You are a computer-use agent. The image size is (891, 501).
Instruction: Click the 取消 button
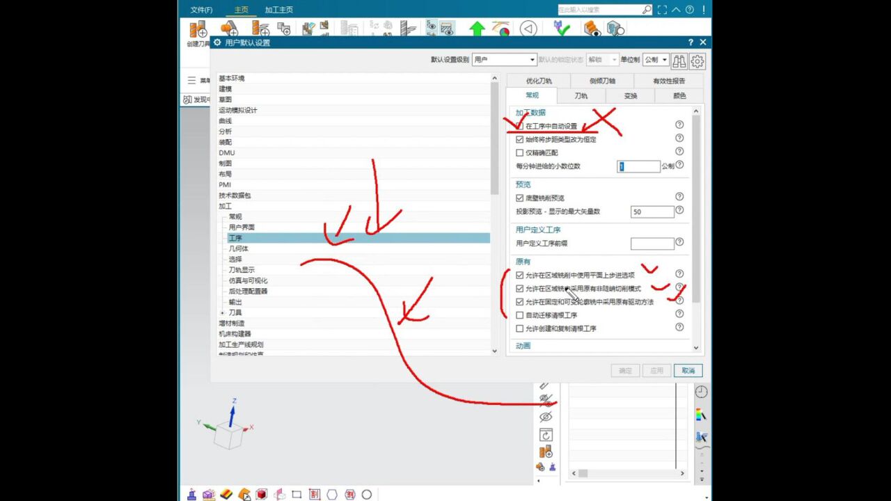tap(688, 371)
